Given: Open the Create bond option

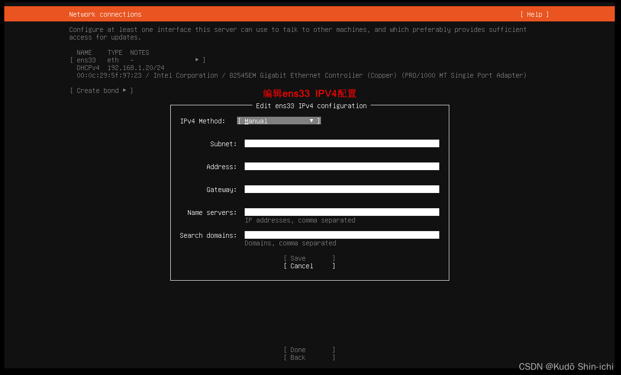Looking at the screenshot, I should pos(102,91).
